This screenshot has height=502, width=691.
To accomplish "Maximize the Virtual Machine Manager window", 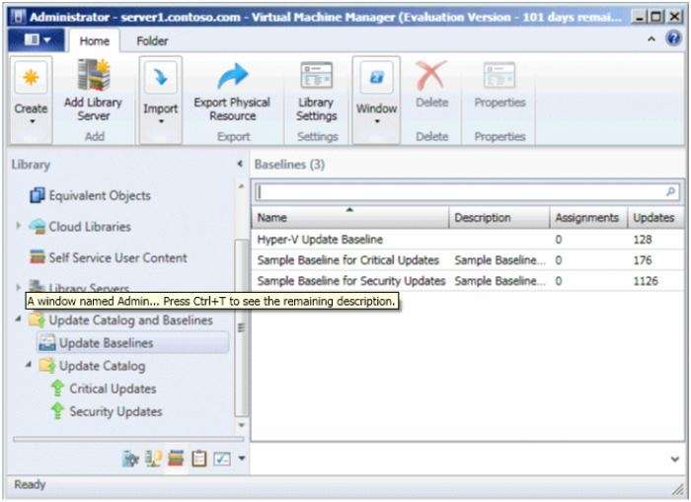I will (656, 17).
